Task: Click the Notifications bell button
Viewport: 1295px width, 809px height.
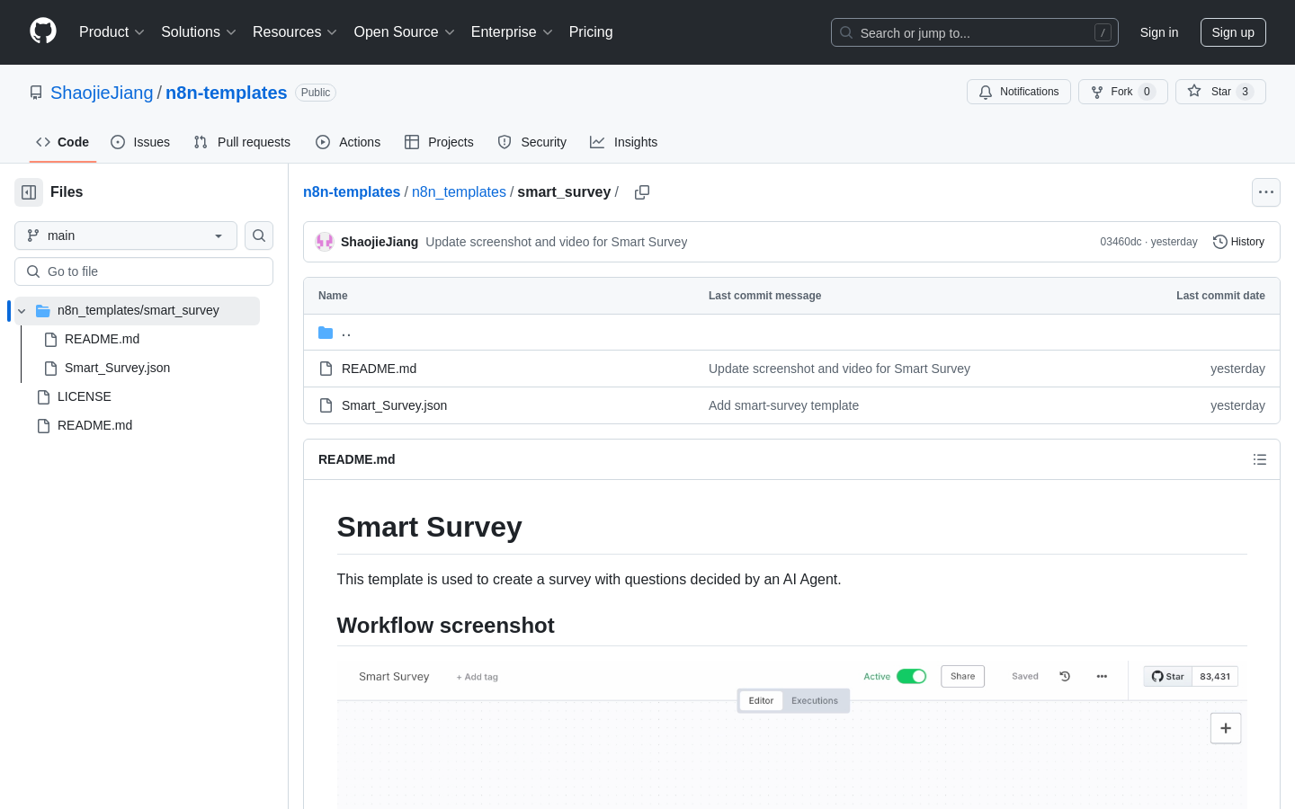Action: click(x=1019, y=92)
